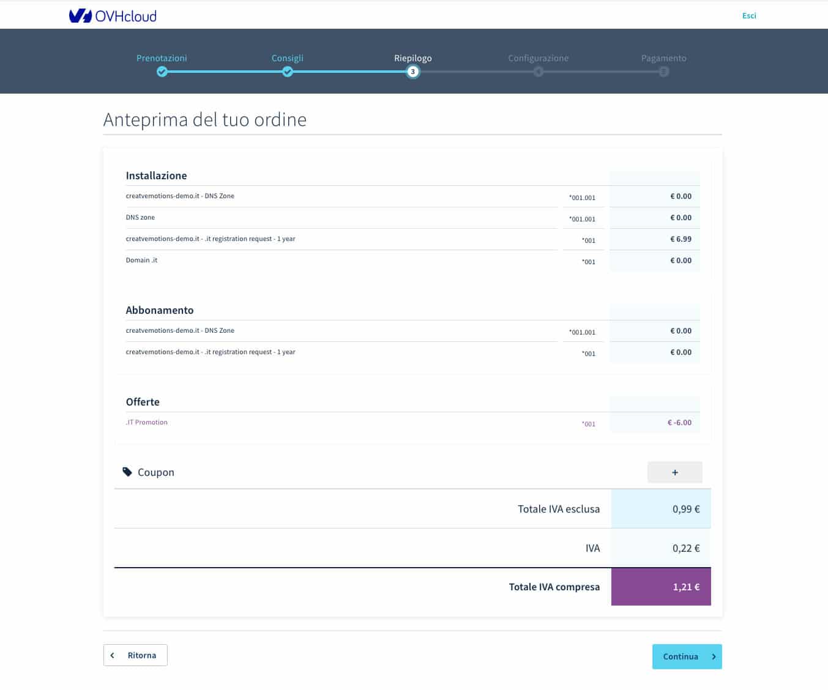Go to the Prenotazioni step
Viewport: 828px width, 690px height.
coord(162,58)
